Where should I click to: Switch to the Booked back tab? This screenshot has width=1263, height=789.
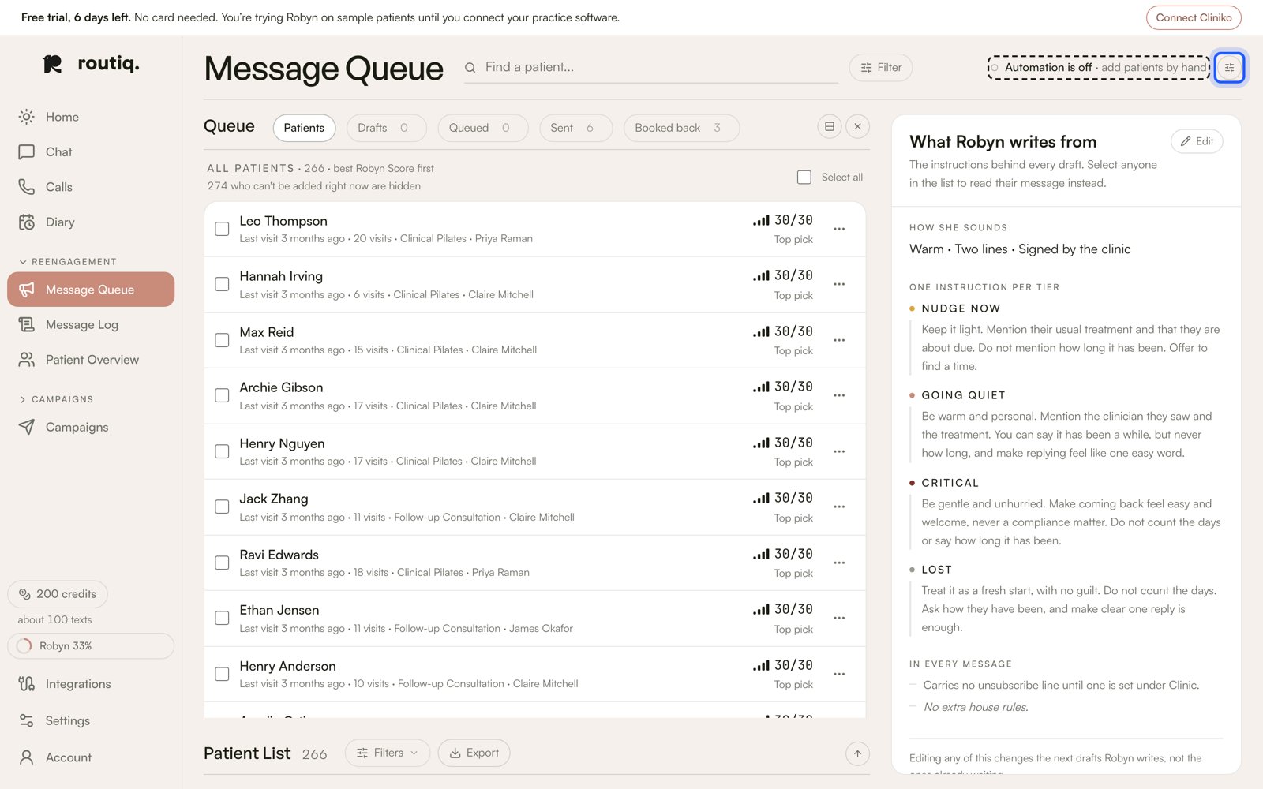[681, 128]
